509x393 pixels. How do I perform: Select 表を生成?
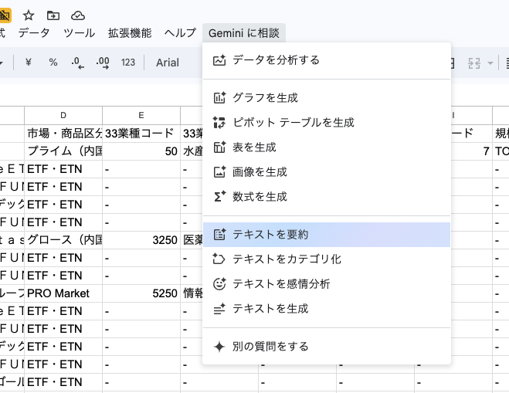[x=327, y=147]
